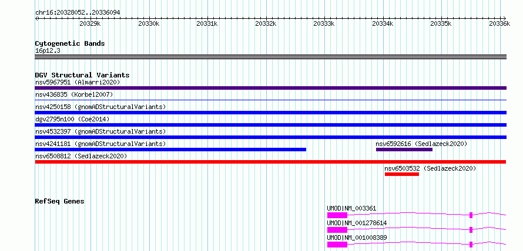Image resolution: width=523 pixels, height=251 pixels.
Task: Click the gray 16p12.3 cytogenetic band bar
Action: coord(270,57)
